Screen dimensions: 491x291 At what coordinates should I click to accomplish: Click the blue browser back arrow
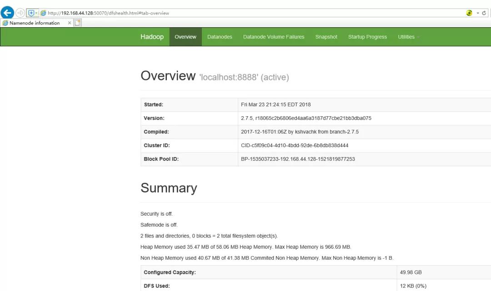[7, 13]
